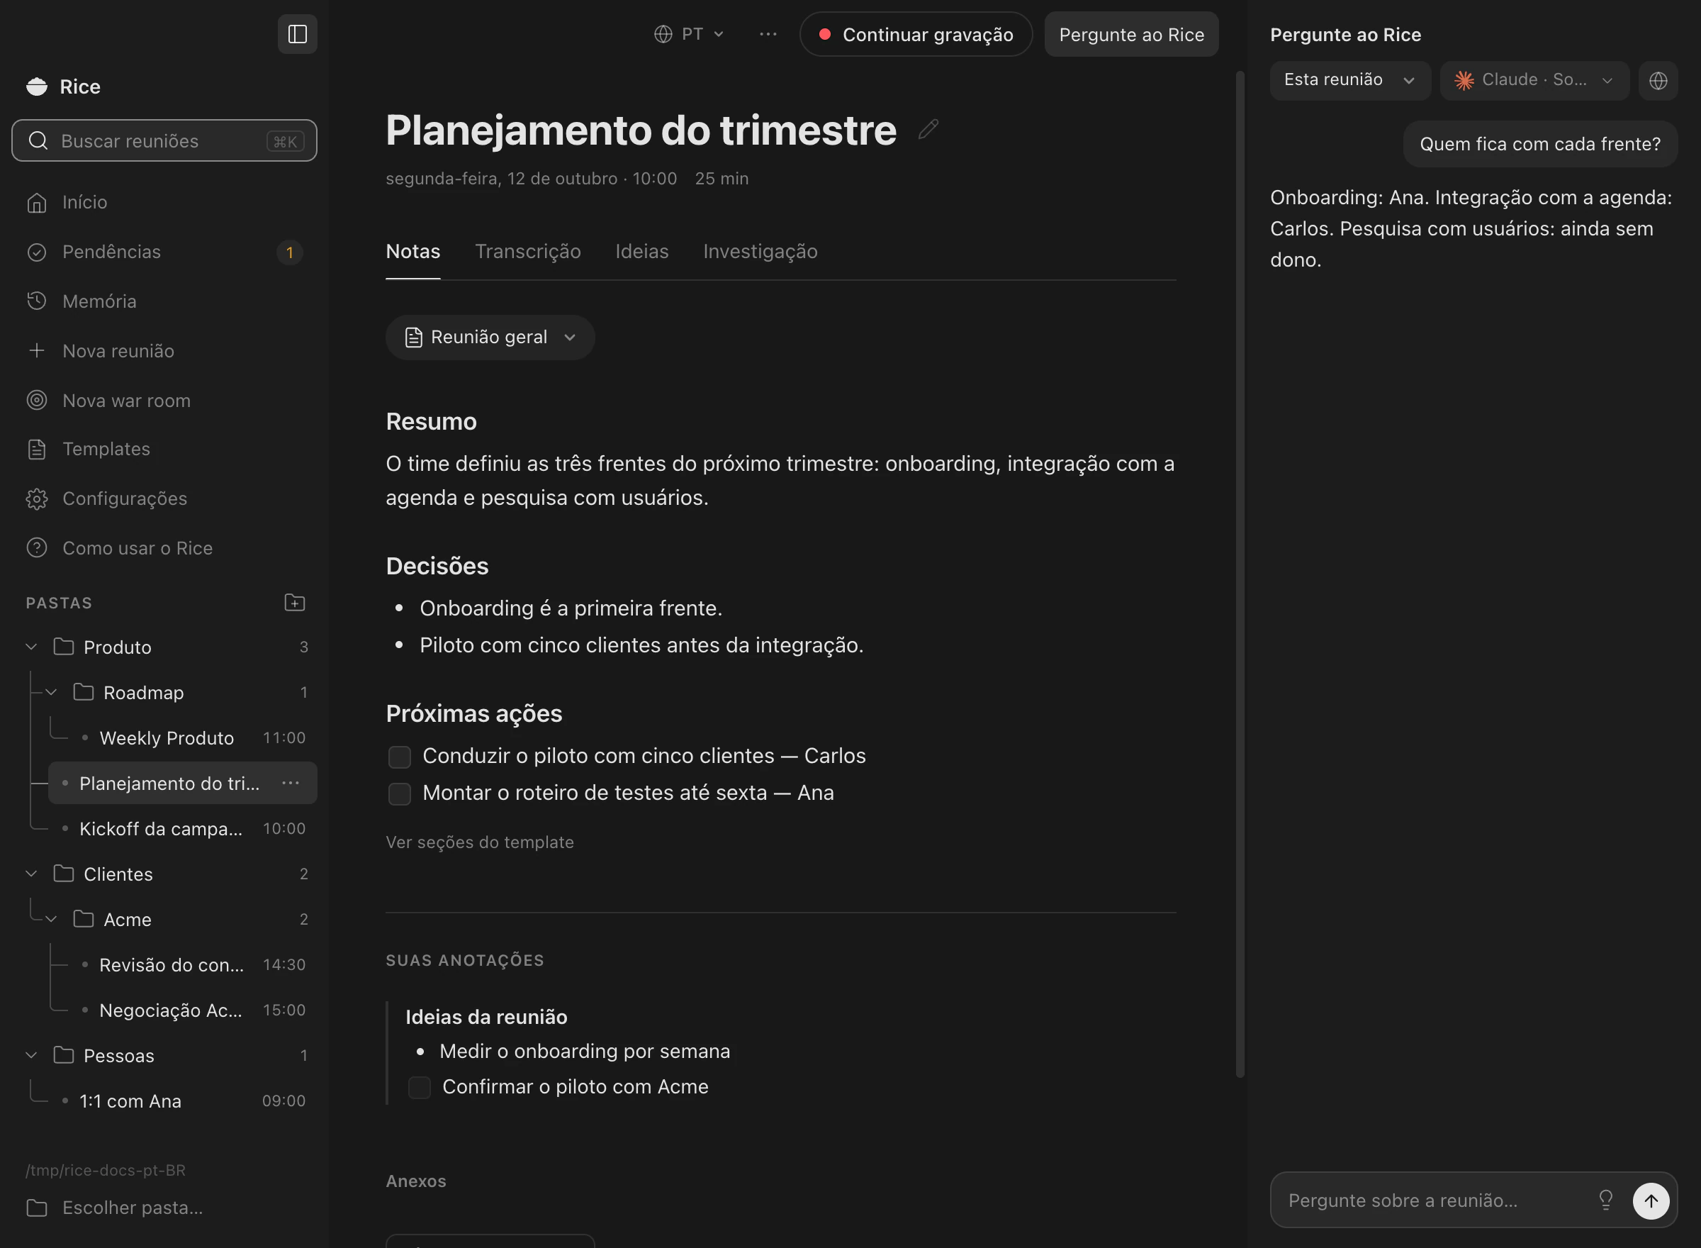Open the options dots on the Planejamento do tri... row
This screenshot has width=1701, height=1248.
pos(291,783)
